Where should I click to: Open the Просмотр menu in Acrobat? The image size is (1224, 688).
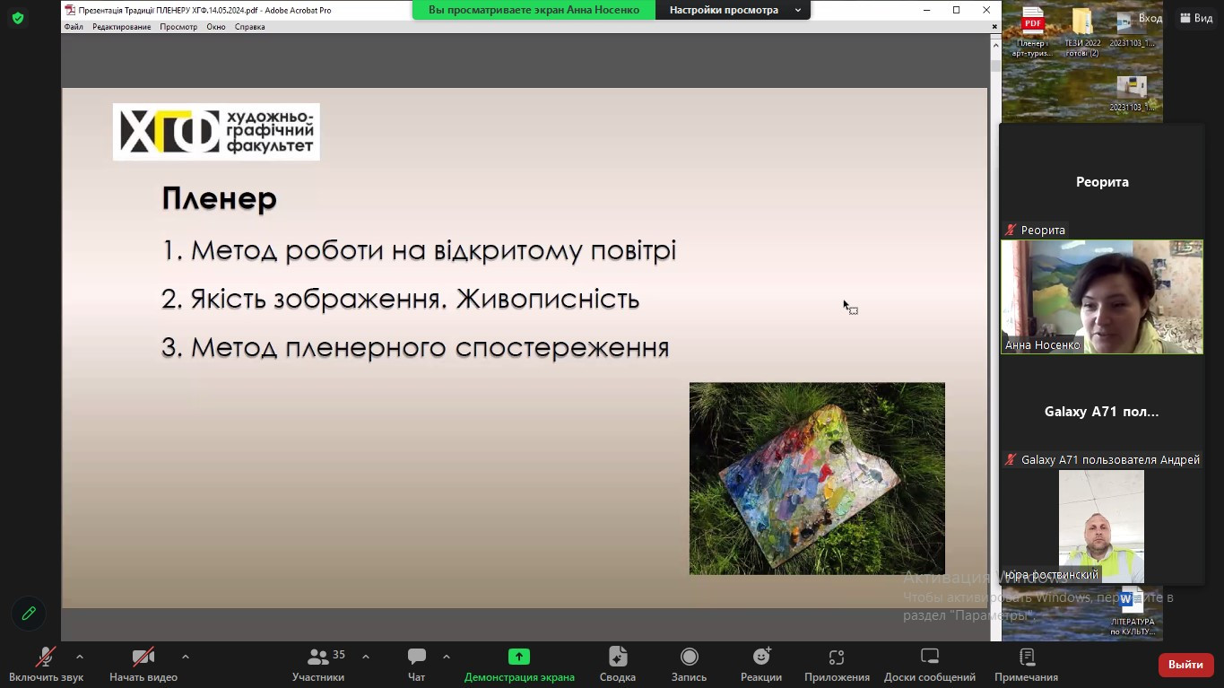point(178,27)
